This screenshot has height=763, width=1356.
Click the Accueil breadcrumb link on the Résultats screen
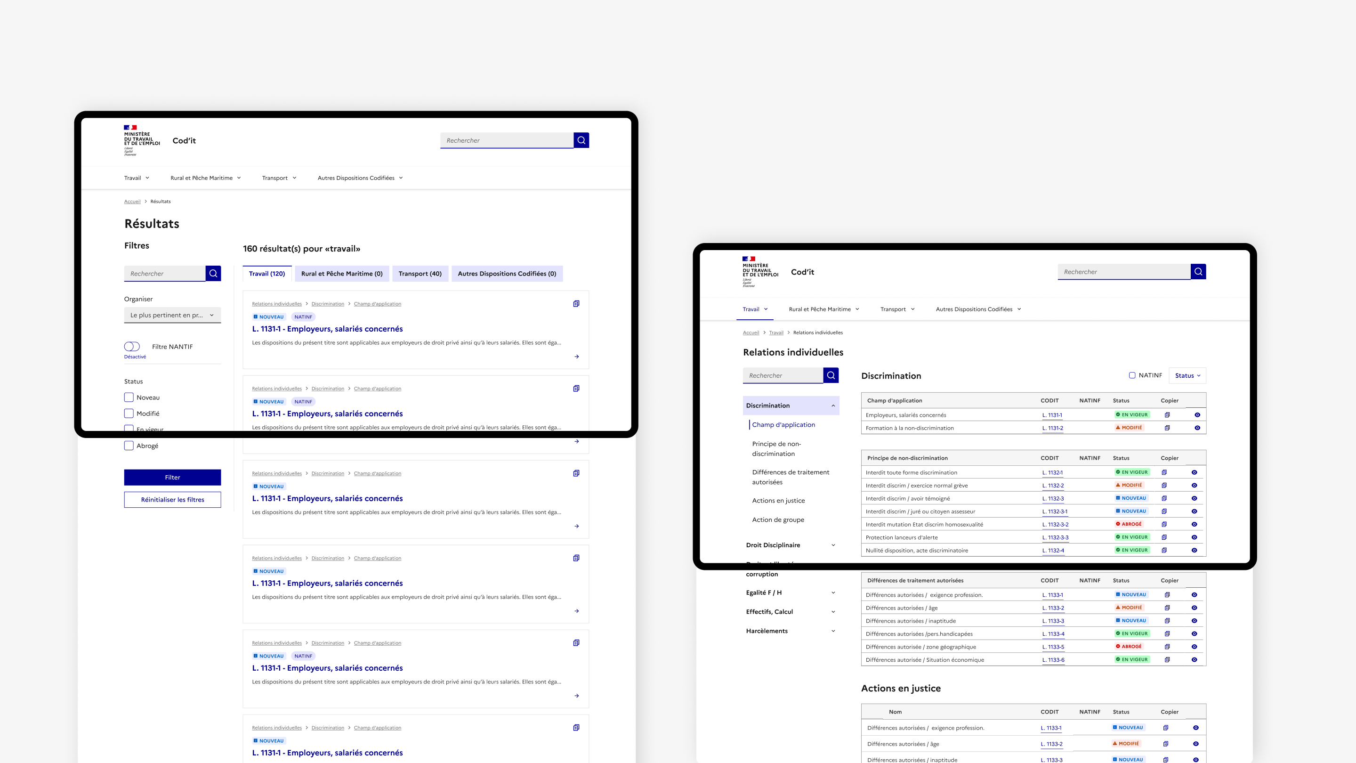(132, 201)
